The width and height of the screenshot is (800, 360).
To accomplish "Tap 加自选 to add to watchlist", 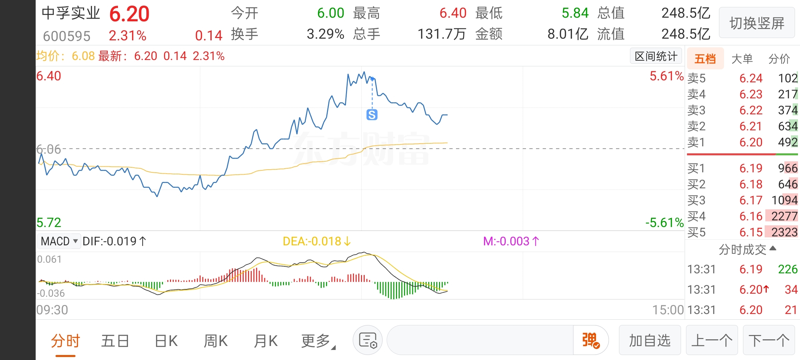I will point(650,340).
